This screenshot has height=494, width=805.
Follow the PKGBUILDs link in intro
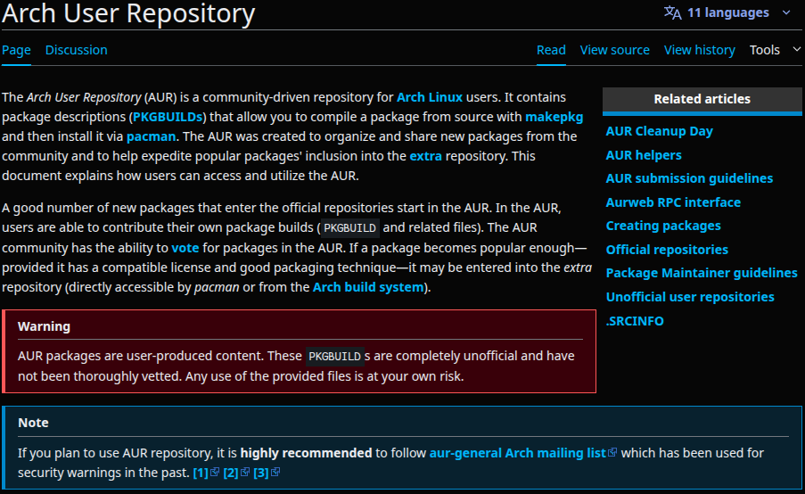pos(168,117)
